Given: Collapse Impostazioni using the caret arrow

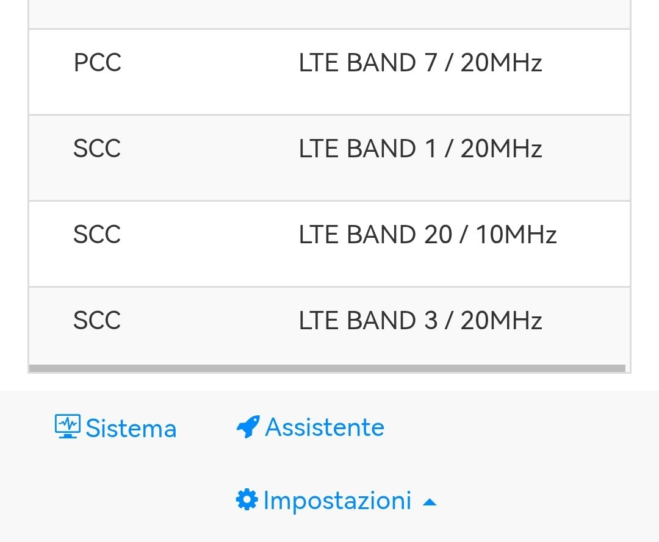Looking at the screenshot, I should pos(430,502).
